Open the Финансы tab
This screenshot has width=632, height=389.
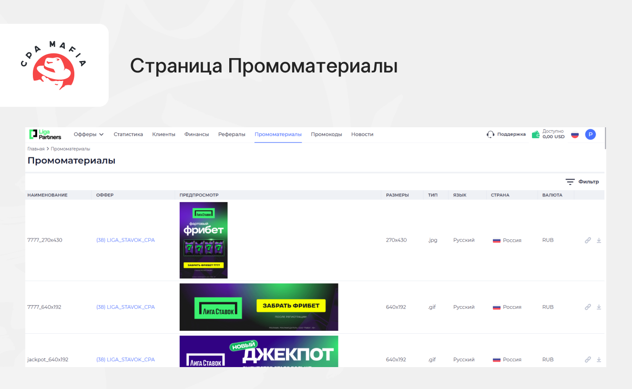click(196, 134)
